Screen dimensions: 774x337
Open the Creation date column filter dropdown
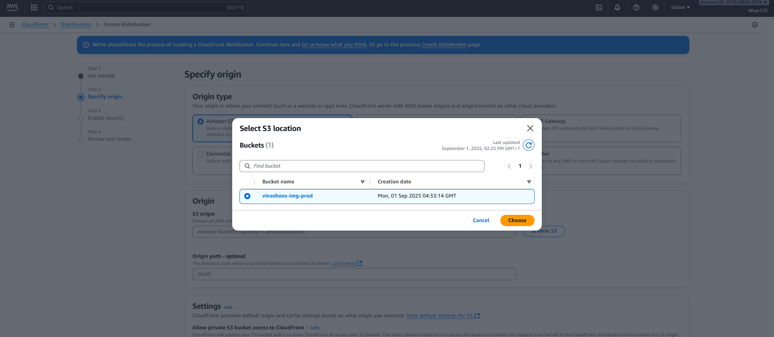[529, 182]
